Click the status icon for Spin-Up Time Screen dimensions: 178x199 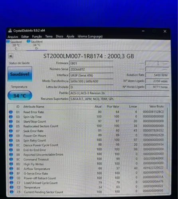click(x=11, y=117)
